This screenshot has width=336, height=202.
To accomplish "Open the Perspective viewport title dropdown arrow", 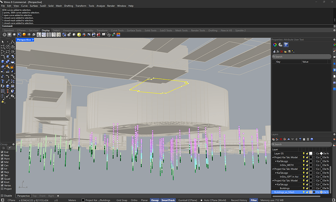I will 33,40.
